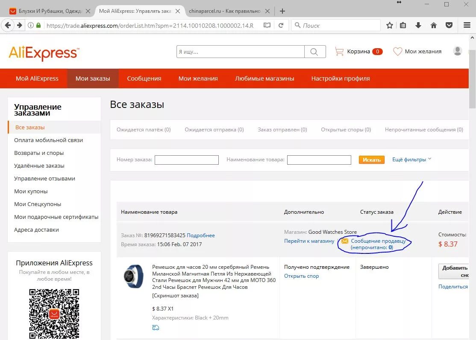Focus the 'Я ищу...' search box
Image resolution: width=476 pixels, height=340 pixels.
241,52
